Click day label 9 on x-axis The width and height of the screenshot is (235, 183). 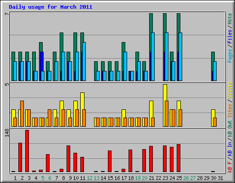70,178
